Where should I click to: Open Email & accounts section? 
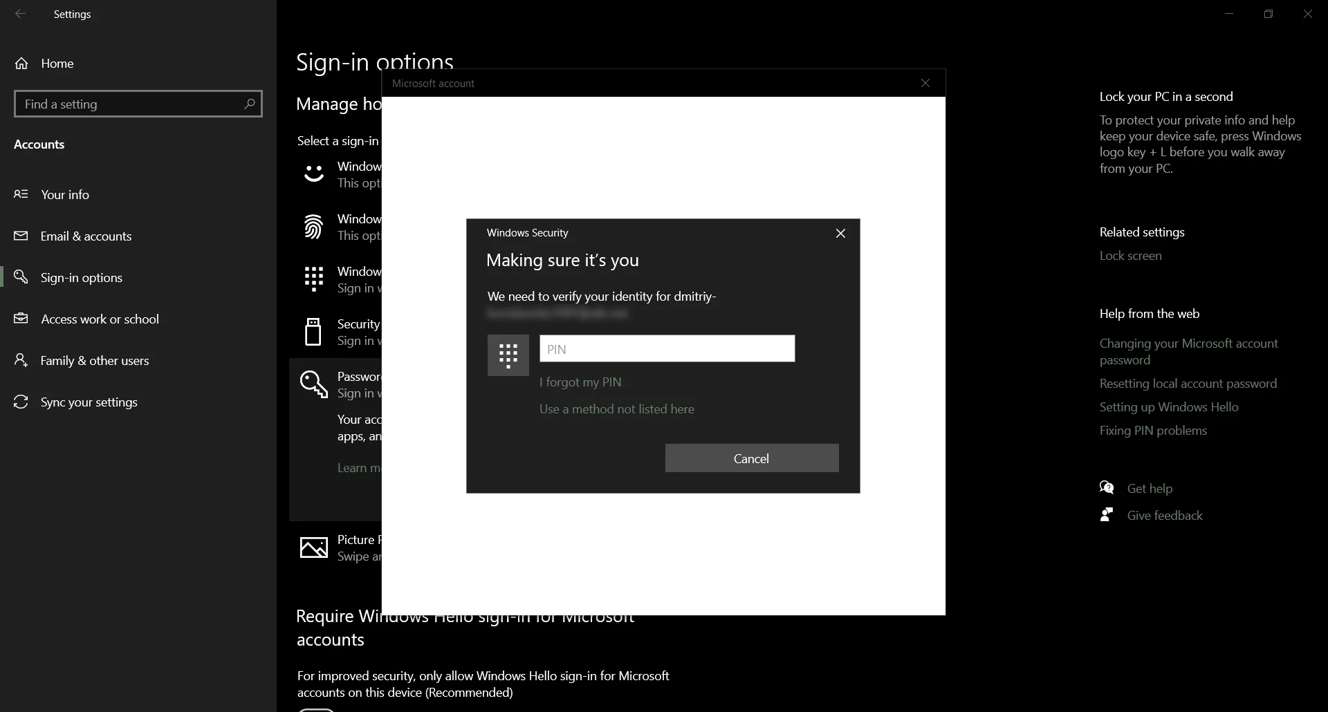point(86,236)
